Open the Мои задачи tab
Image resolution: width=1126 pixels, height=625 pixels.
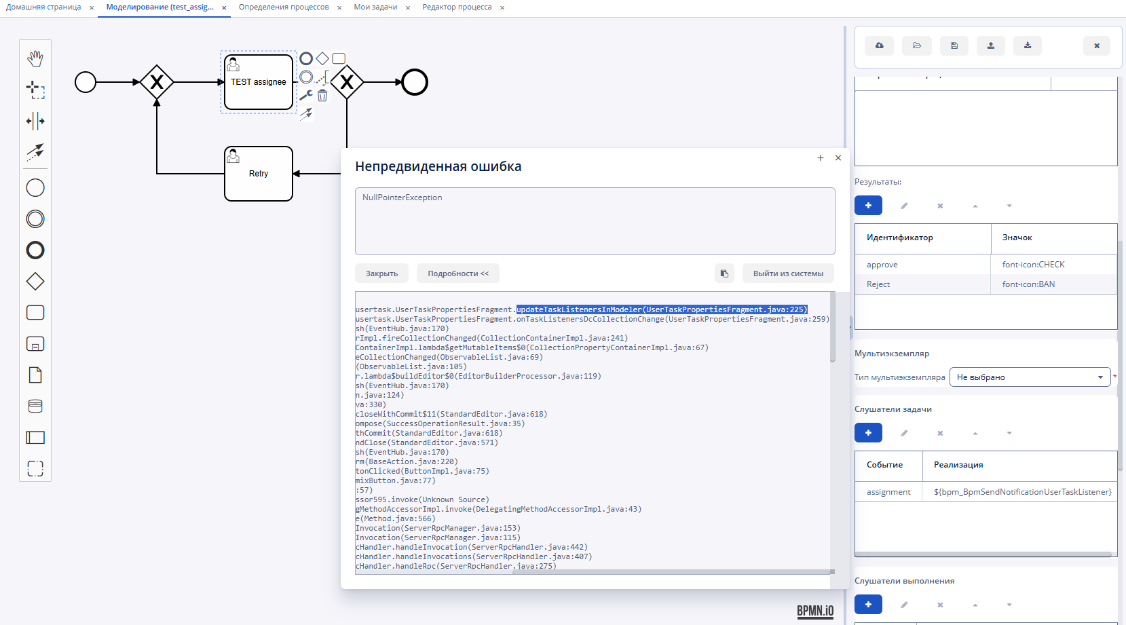click(375, 7)
